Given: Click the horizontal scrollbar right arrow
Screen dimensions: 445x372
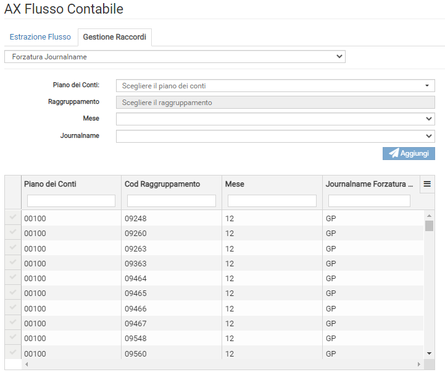Looking at the screenshot, I should click(x=419, y=365).
